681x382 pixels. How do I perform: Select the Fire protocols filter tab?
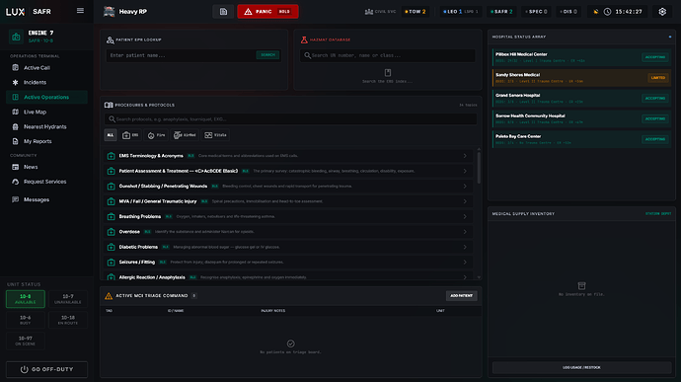156,135
